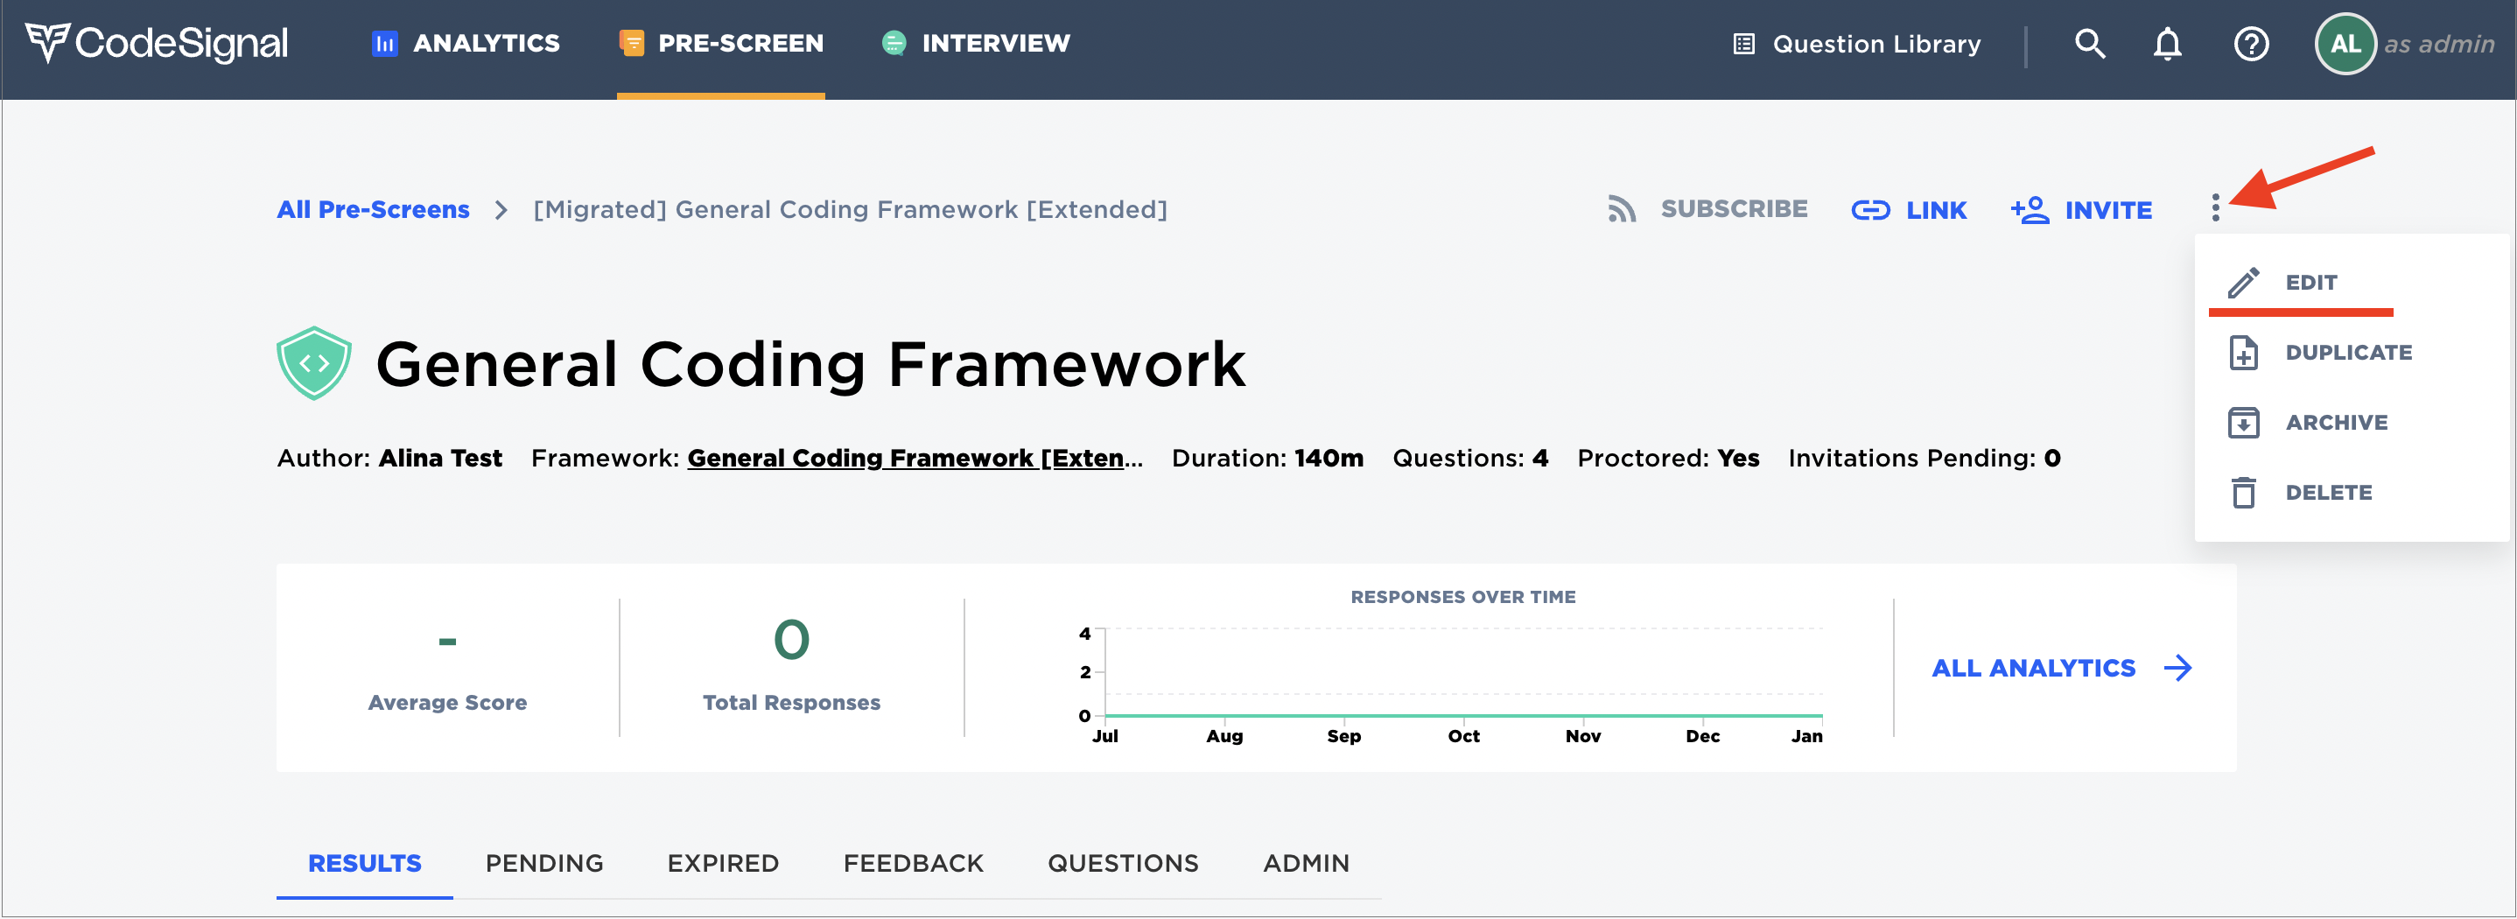Image resolution: width=2517 pixels, height=919 pixels.
Task: Open the three-dot overflow menu
Action: (2216, 207)
